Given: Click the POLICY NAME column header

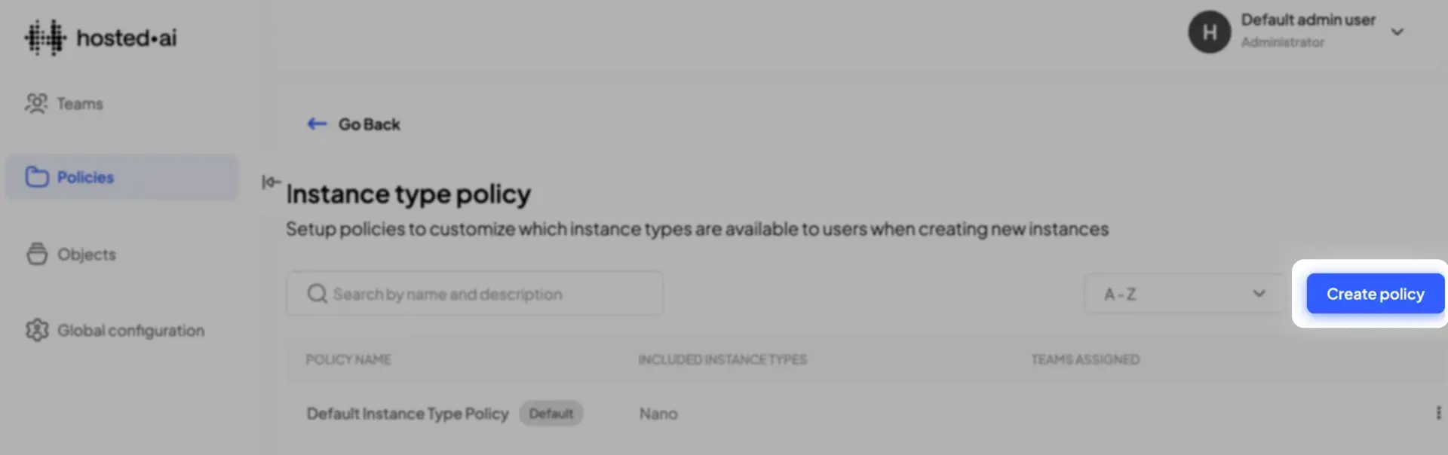Looking at the screenshot, I should 348,359.
